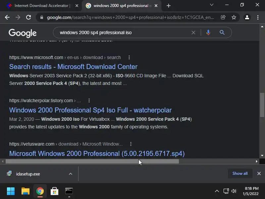
Task: Close the Internet Download Accelerator tab
Action: [77, 6]
